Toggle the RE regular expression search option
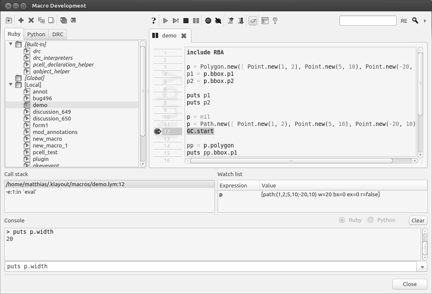The image size is (432, 294). [404, 21]
